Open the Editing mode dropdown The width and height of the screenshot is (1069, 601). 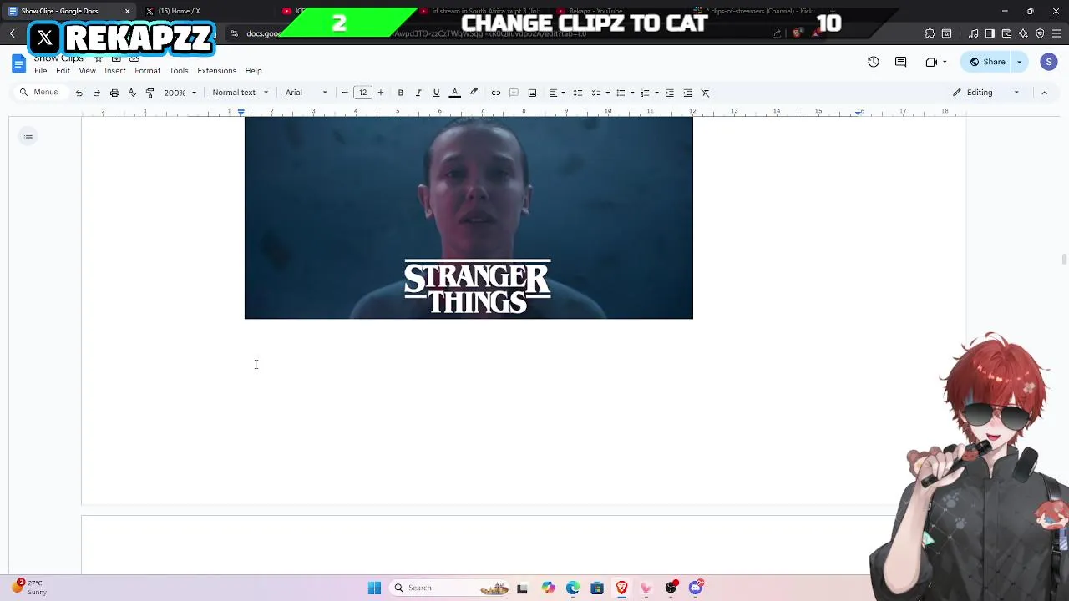tap(986, 93)
